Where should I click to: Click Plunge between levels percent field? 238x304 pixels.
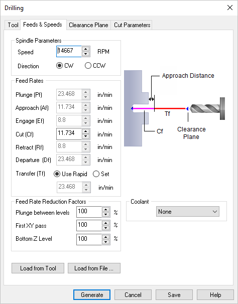(x=89, y=212)
